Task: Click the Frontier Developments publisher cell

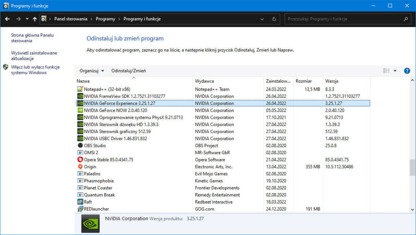Action: [x=217, y=188]
